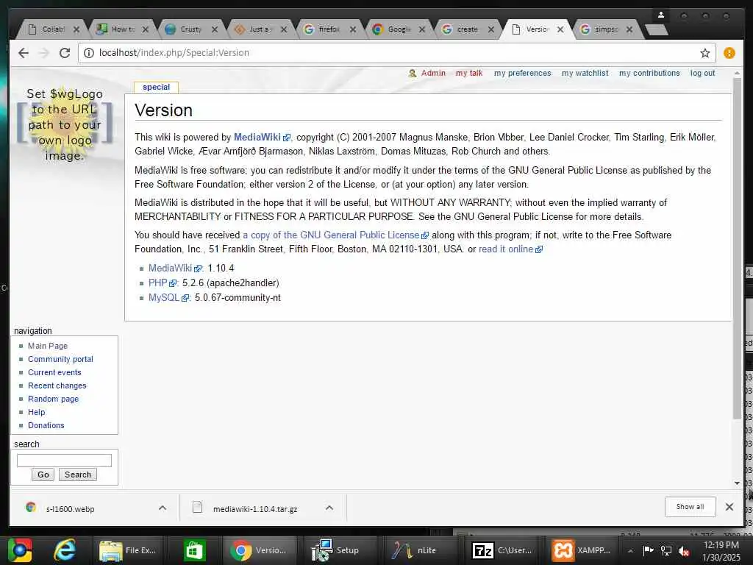This screenshot has width=753, height=565.
Task: Open Internet Explorer from taskbar
Action: click(x=64, y=550)
